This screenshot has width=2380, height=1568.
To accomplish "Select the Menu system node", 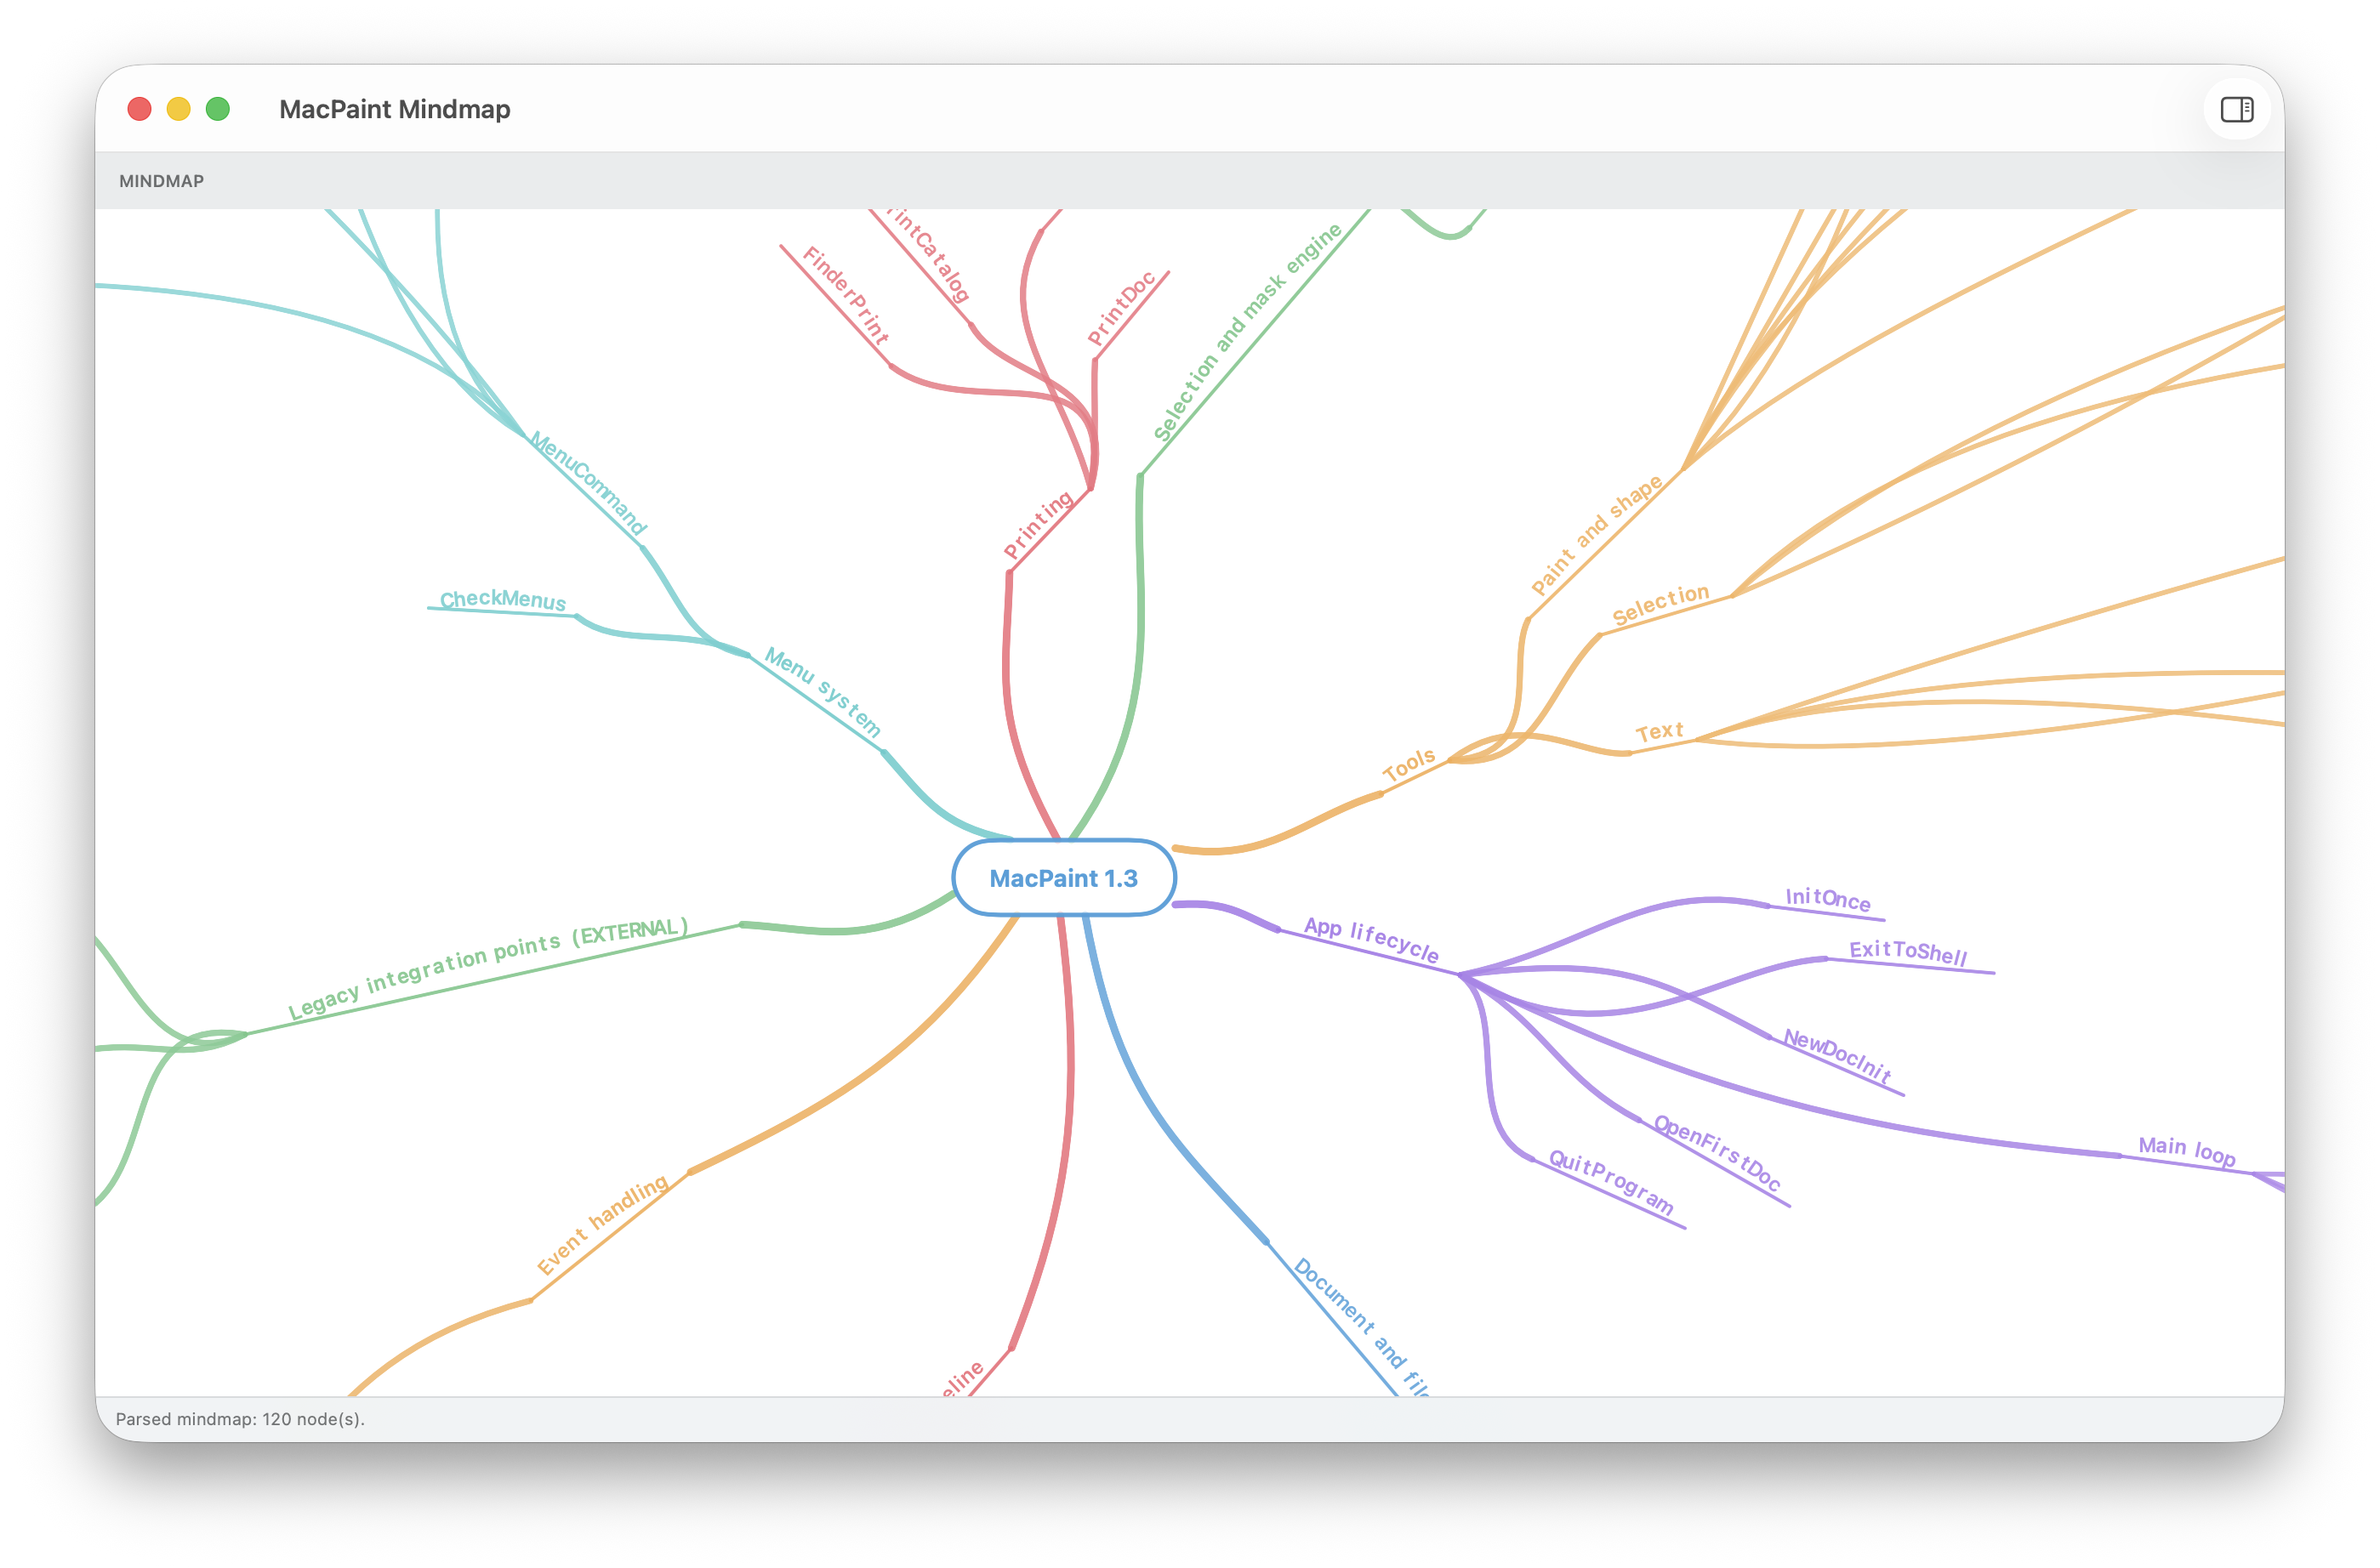I will 823,692.
